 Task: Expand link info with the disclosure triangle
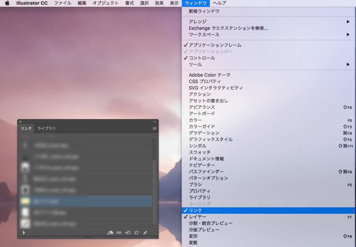point(24,232)
